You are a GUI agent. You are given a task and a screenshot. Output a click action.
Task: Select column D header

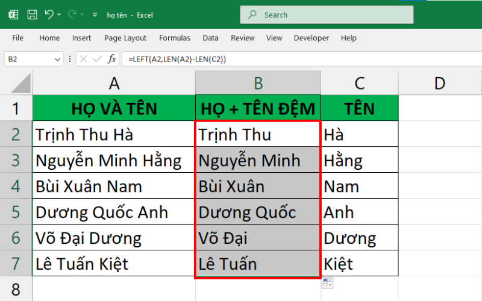[440, 83]
